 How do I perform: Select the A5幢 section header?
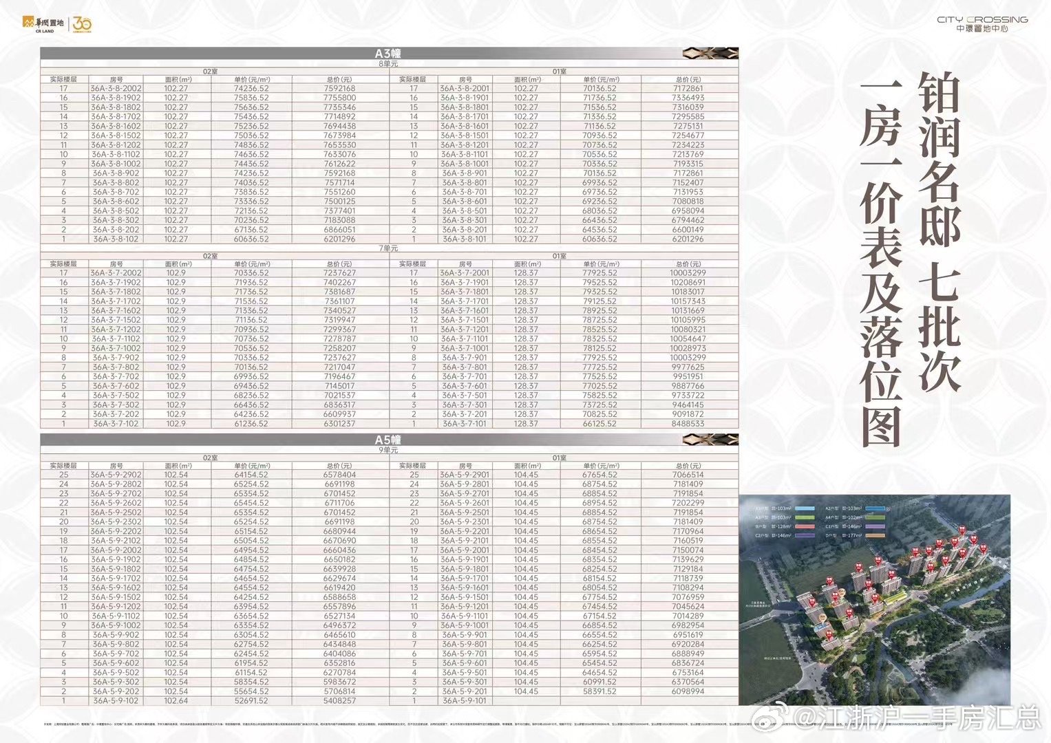[x=388, y=440]
